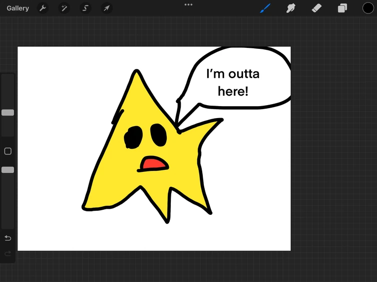The width and height of the screenshot is (377, 282).
Task: Open the Adjustments magic wand menu
Action: click(64, 8)
